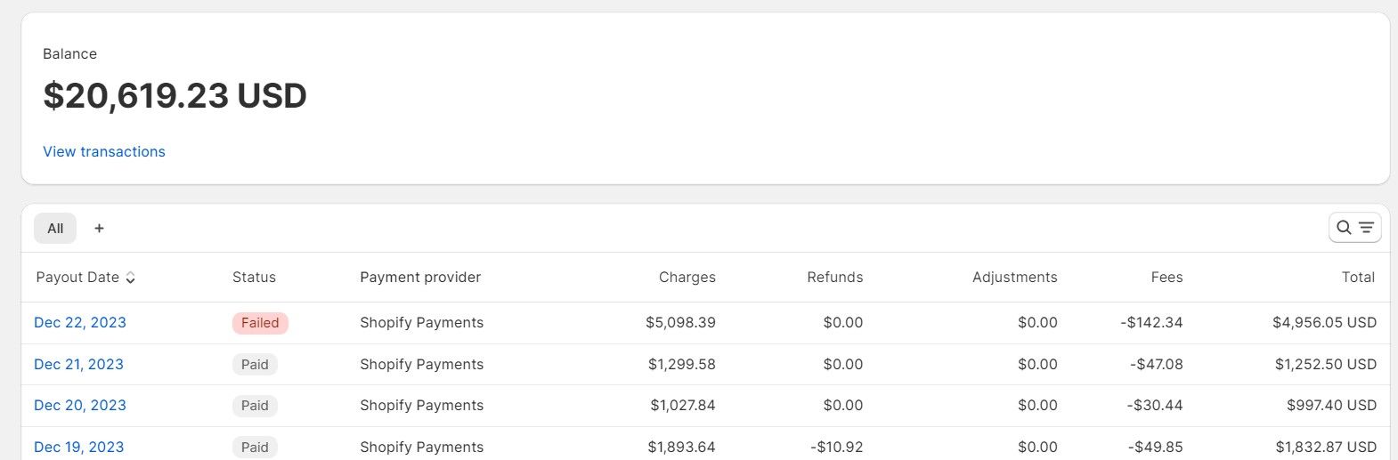
Task: Click the $20,619.23 USD balance amount
Action: tap(175, 95)
